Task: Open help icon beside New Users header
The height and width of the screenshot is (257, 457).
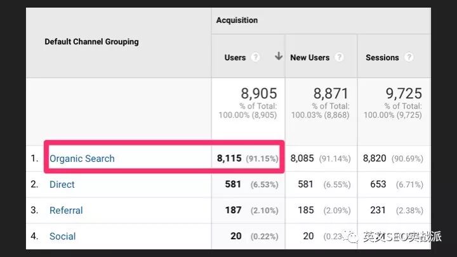Action: 339,57
